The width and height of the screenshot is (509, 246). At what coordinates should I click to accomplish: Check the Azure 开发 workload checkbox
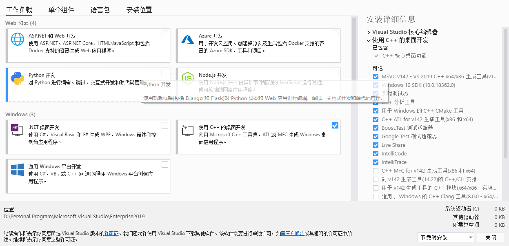point(335,34)
